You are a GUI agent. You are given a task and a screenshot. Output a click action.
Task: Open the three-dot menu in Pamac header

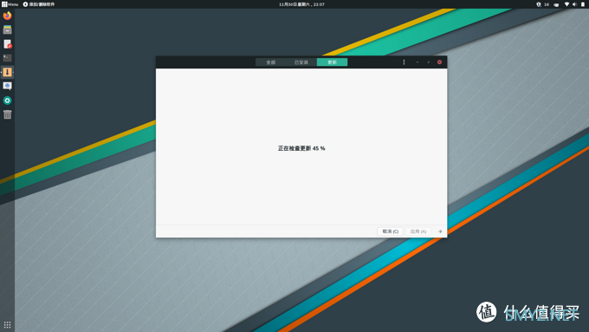pos(404,62)
